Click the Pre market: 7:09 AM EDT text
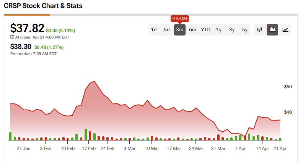This screenshot has height=163, width=303. click(x=33, y=53)
